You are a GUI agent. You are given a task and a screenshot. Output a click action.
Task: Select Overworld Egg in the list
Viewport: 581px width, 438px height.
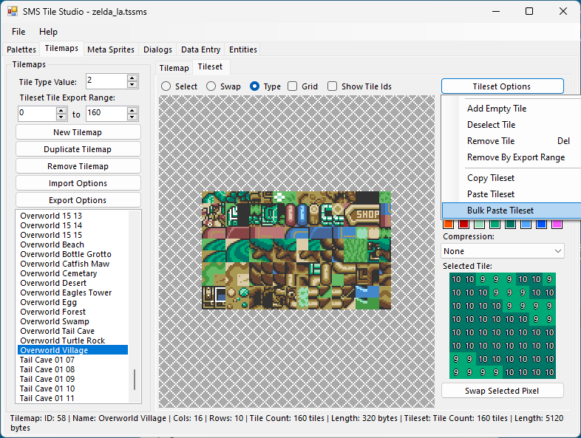click(x=72, y=303)
